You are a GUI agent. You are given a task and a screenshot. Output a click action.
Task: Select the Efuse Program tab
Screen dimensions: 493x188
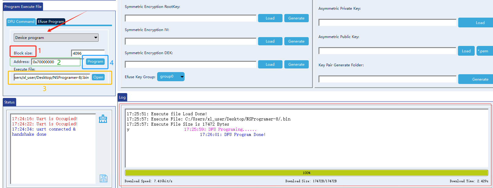pos(51,22)
